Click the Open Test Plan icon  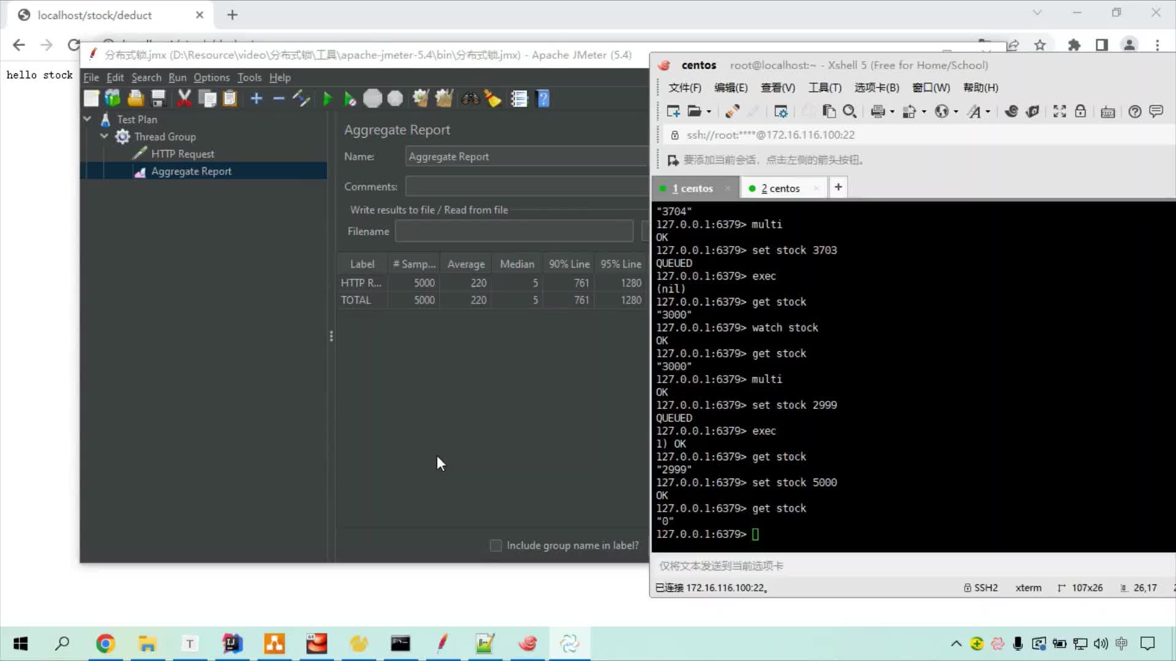pyautogui.click(x=136, y=98)
